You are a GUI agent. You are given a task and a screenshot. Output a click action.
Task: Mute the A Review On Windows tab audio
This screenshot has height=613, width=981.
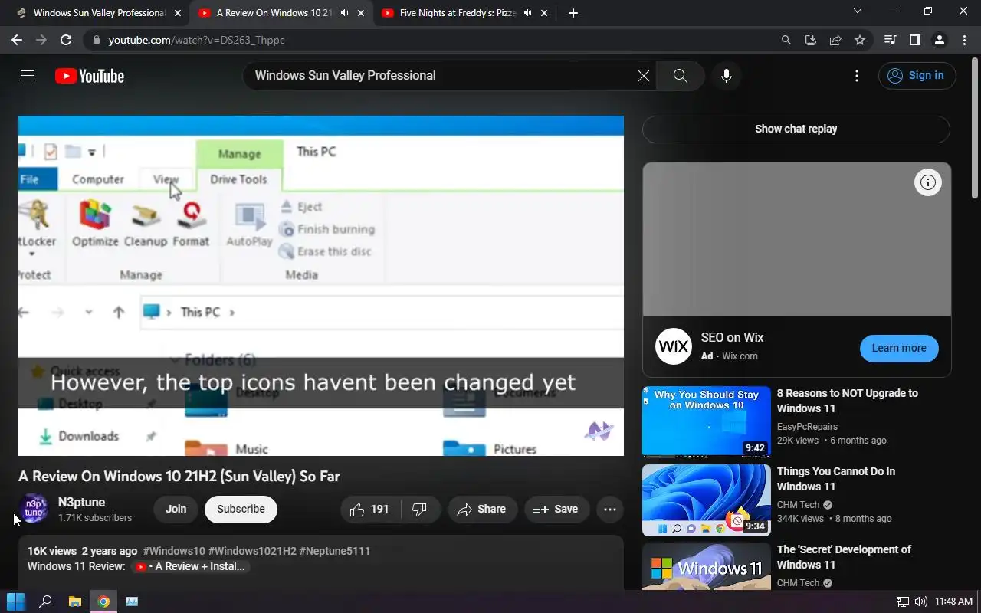(344, 13)
